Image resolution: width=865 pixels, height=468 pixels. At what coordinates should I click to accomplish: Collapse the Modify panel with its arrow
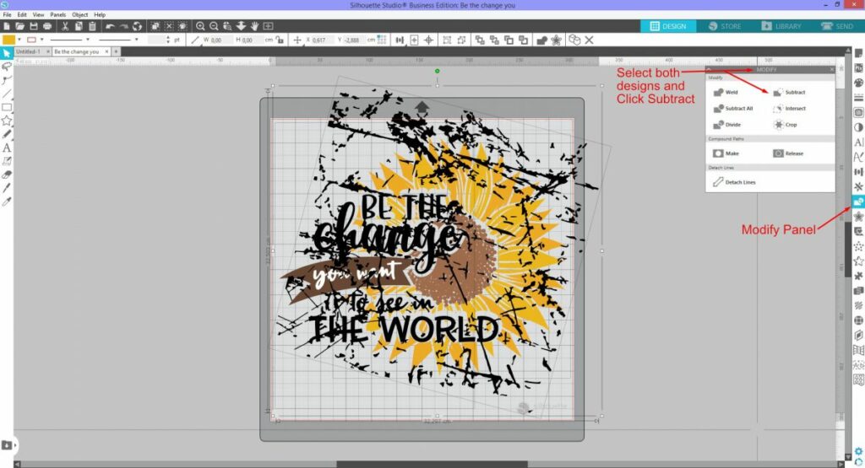click(710, 69)
